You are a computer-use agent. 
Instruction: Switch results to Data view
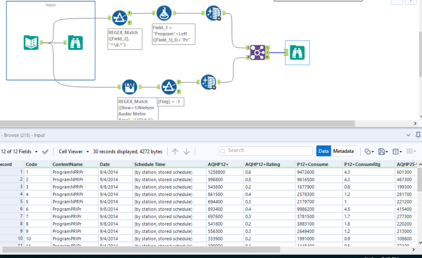pos(323,151)
